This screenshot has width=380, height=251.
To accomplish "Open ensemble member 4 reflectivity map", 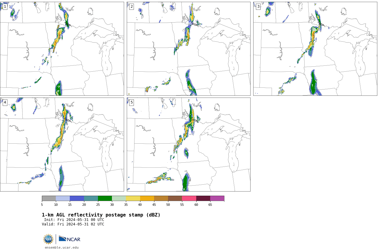I will (x=62, y=145).
